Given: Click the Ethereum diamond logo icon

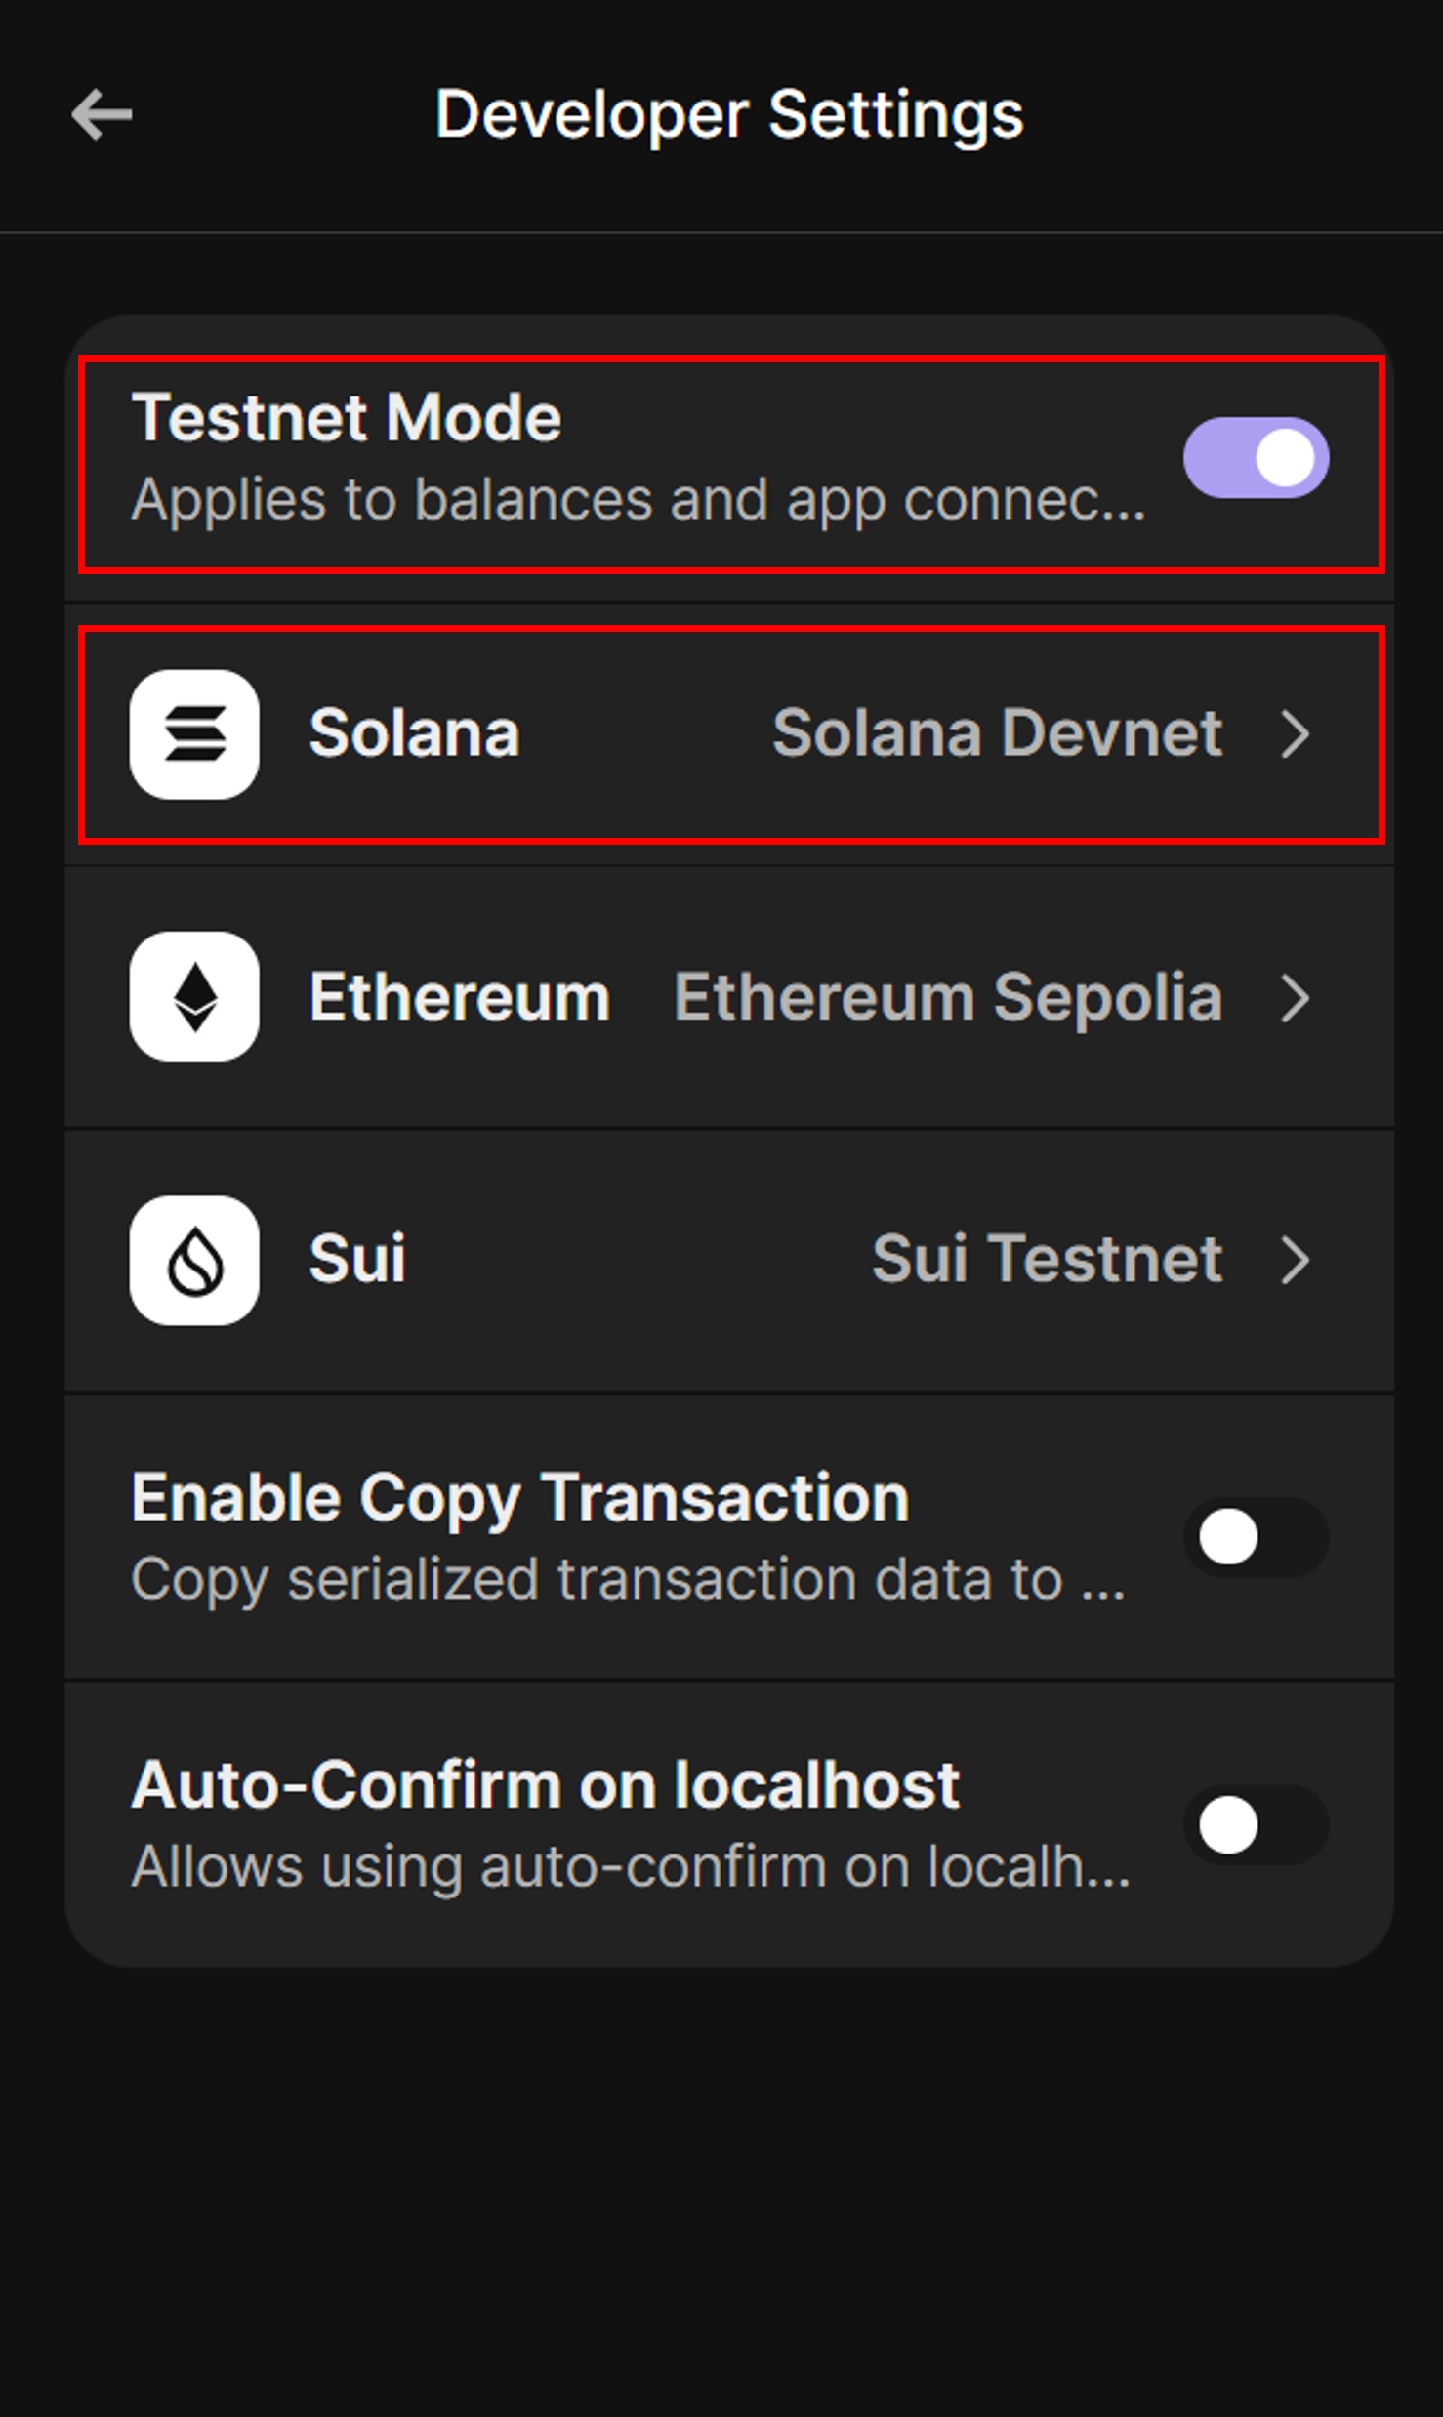Looking at the screenshot, I should click(194, 996).
